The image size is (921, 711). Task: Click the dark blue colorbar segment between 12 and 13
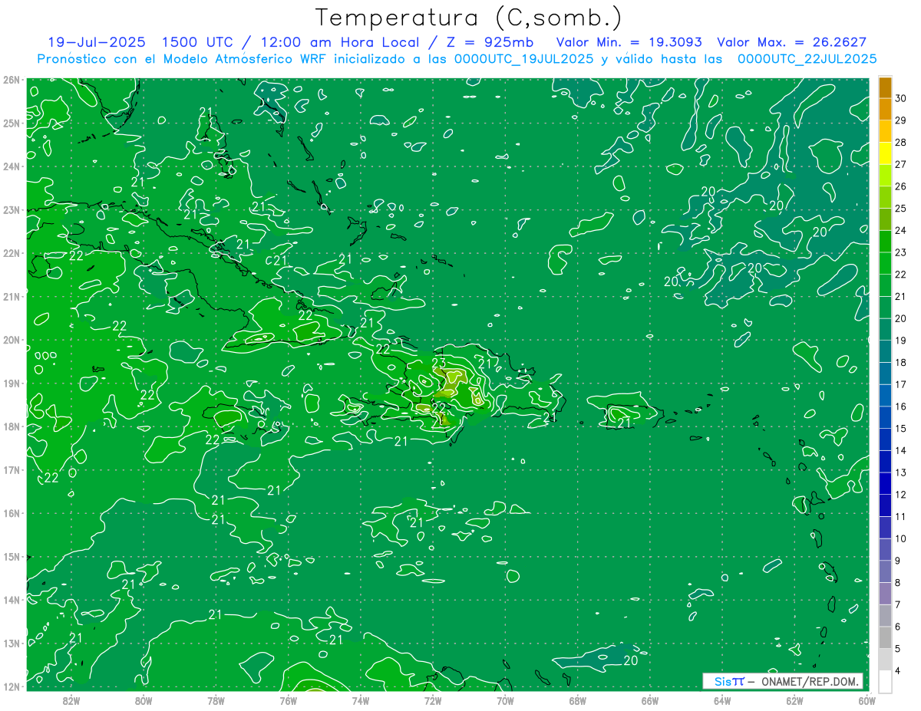click(885, 483)
